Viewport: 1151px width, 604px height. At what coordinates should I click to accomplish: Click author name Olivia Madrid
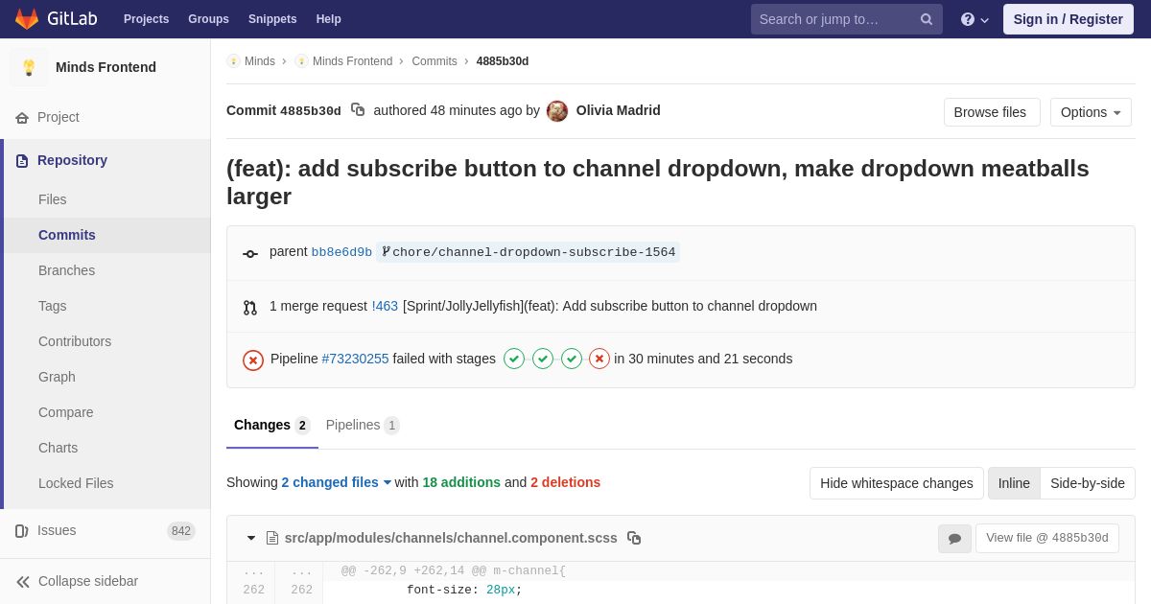point(619,110)
